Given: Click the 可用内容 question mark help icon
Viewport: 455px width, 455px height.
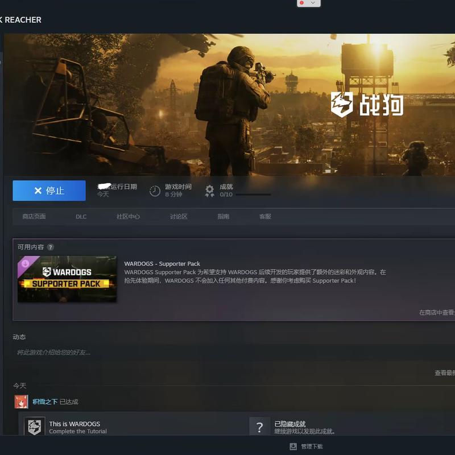Looking at the screenshot, I should 51,247.
